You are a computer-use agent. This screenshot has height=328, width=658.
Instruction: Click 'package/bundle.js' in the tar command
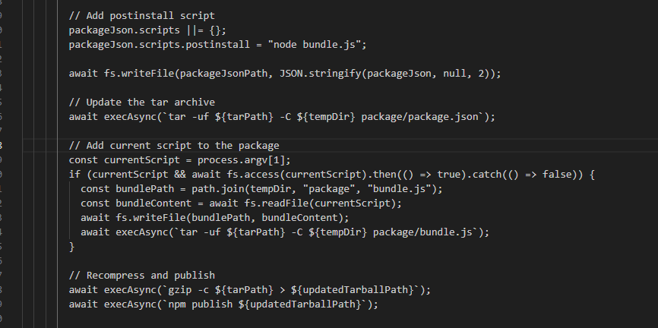click(x=428, y=232)
